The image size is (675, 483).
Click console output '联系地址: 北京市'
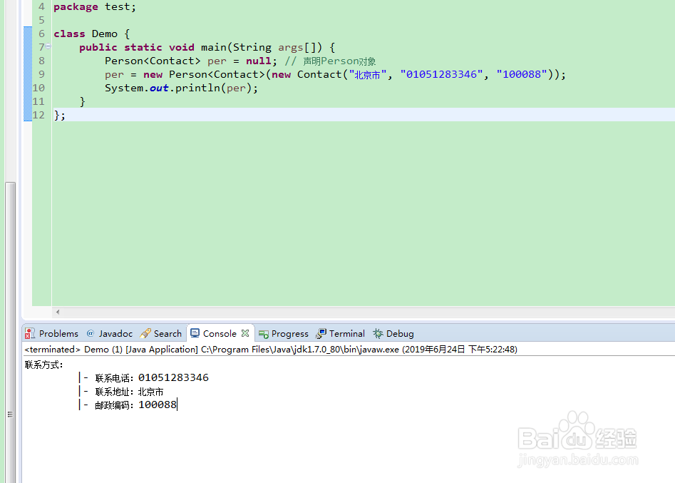(129, 392)
